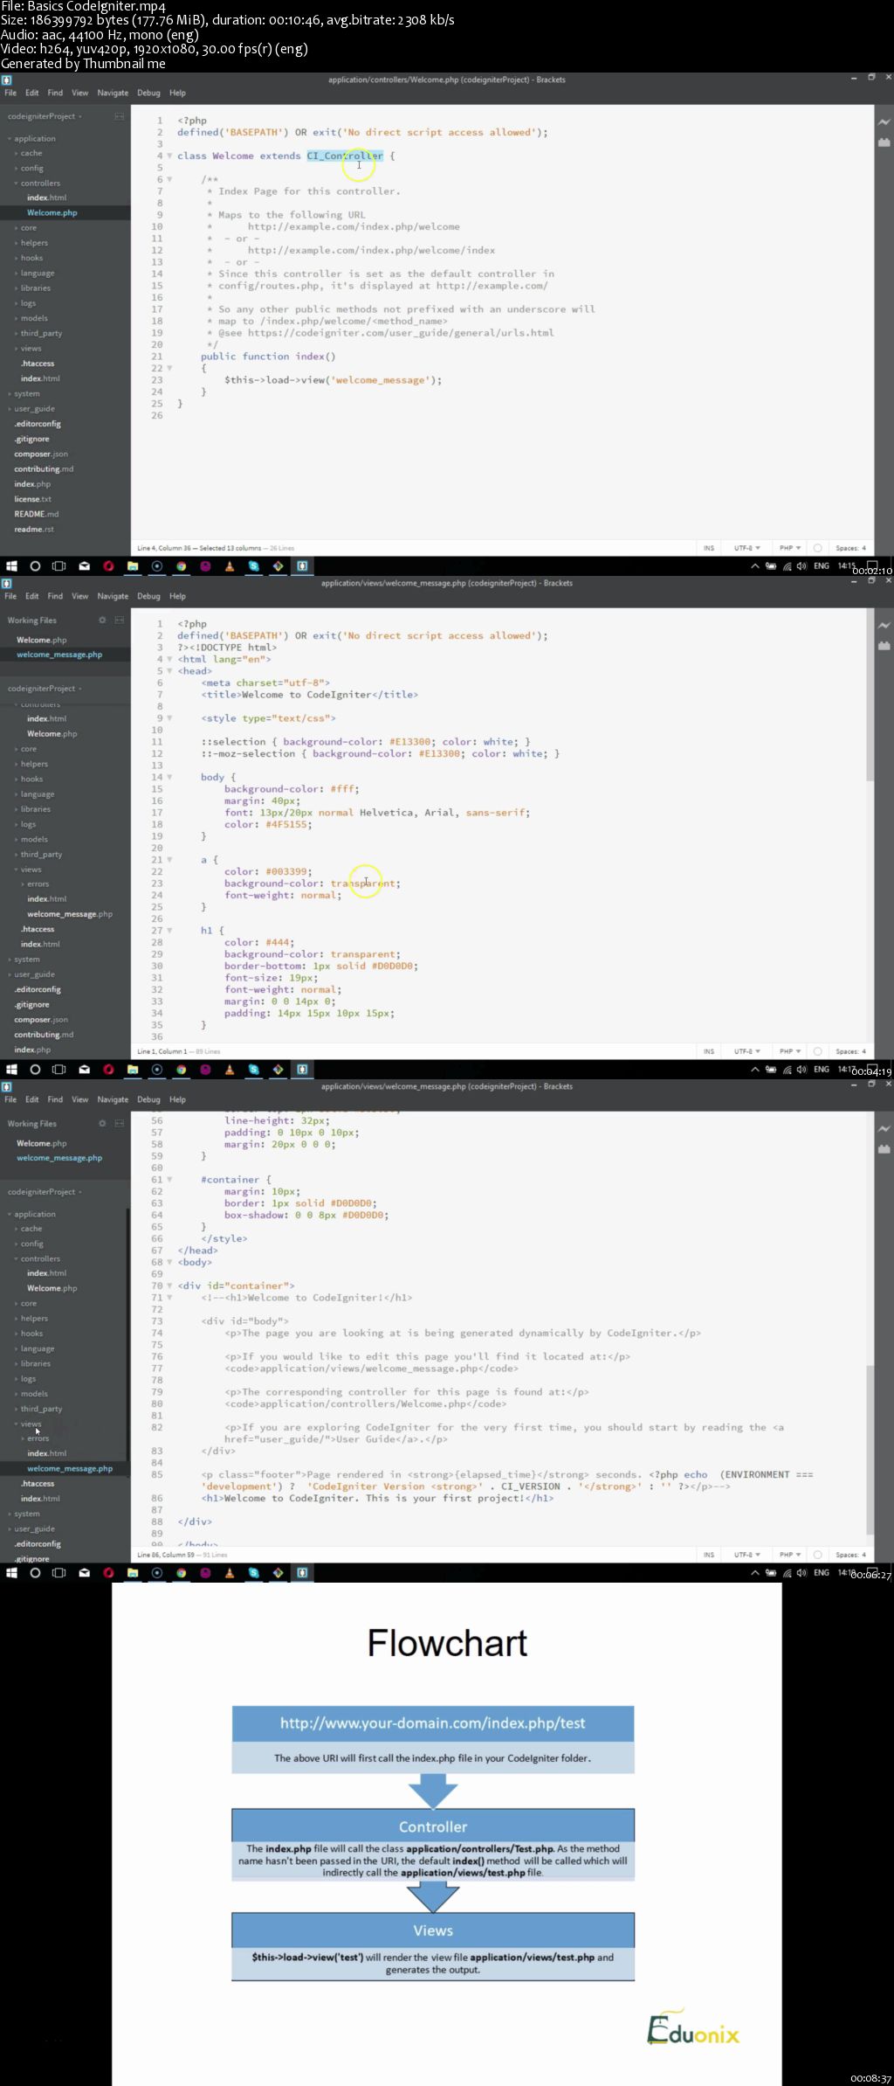Viewport: 894px width, 2086px height.
Task: Click Cortana circle in 00:02:10 frame taskbar
Action: coord(35,566)
